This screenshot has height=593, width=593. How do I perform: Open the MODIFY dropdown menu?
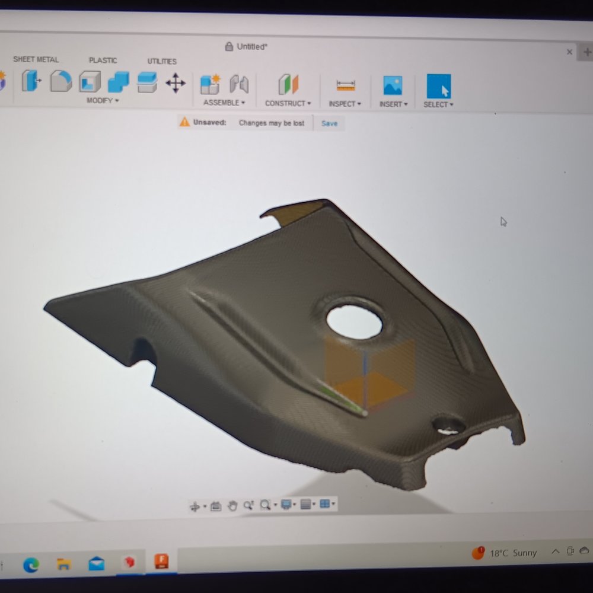[x=103, y=101]
